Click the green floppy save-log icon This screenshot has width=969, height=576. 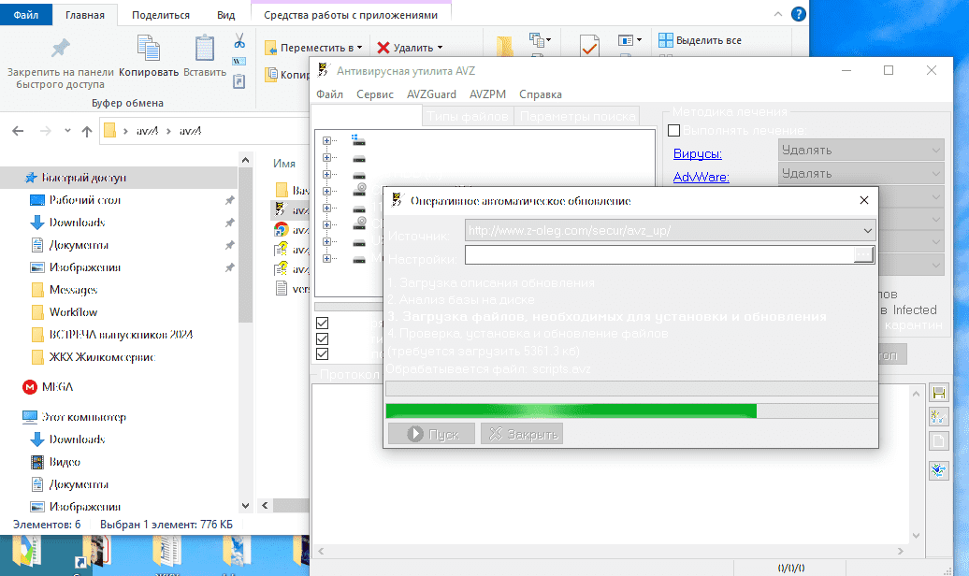pos(939,393)
